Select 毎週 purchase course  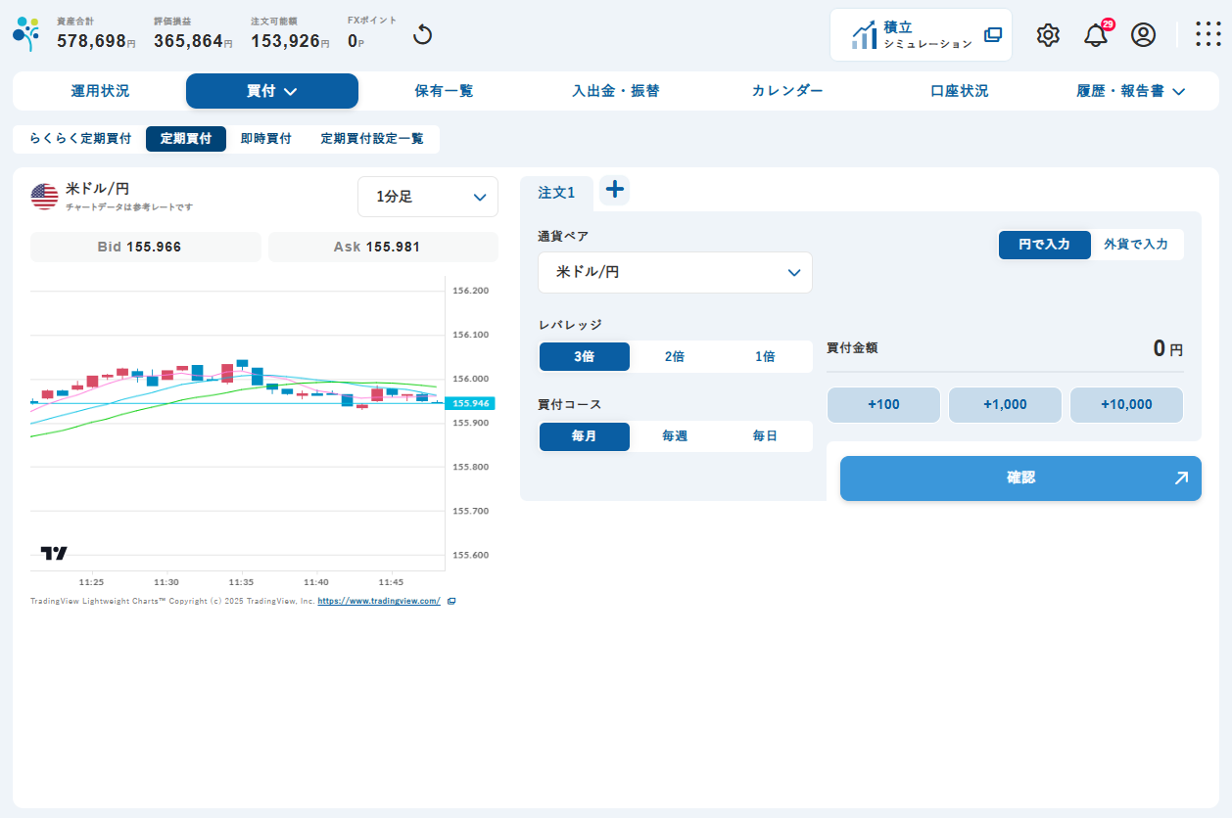tap(675, 436)
